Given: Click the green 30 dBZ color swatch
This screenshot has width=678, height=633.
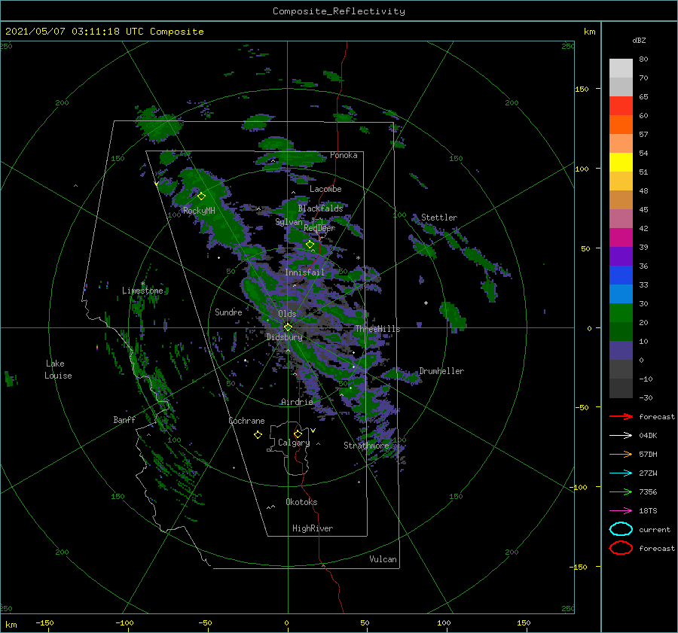Looking at the screenshot, I should pyautogui.click(x=621, y=312).
